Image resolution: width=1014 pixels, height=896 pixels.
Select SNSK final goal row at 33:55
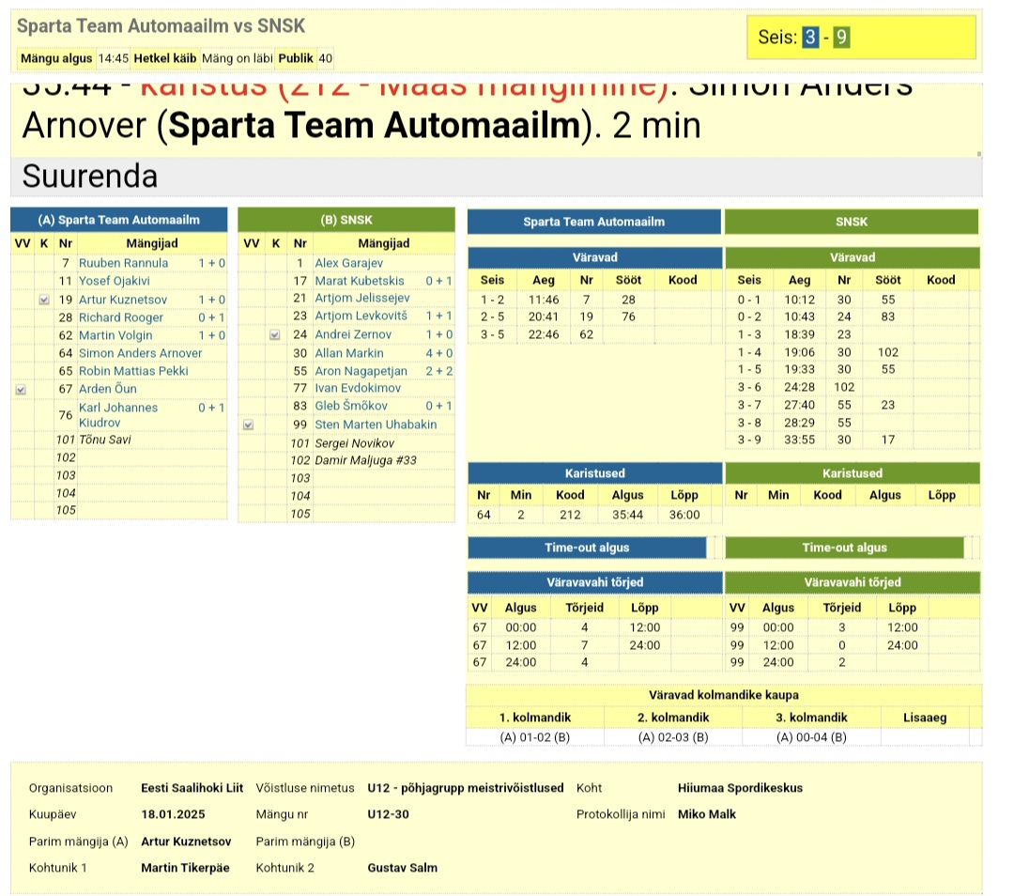[x=853, y=440]
